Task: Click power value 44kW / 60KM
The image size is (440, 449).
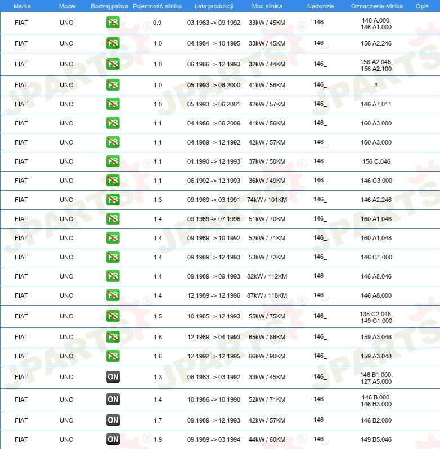Action: (x=267, y=439)
